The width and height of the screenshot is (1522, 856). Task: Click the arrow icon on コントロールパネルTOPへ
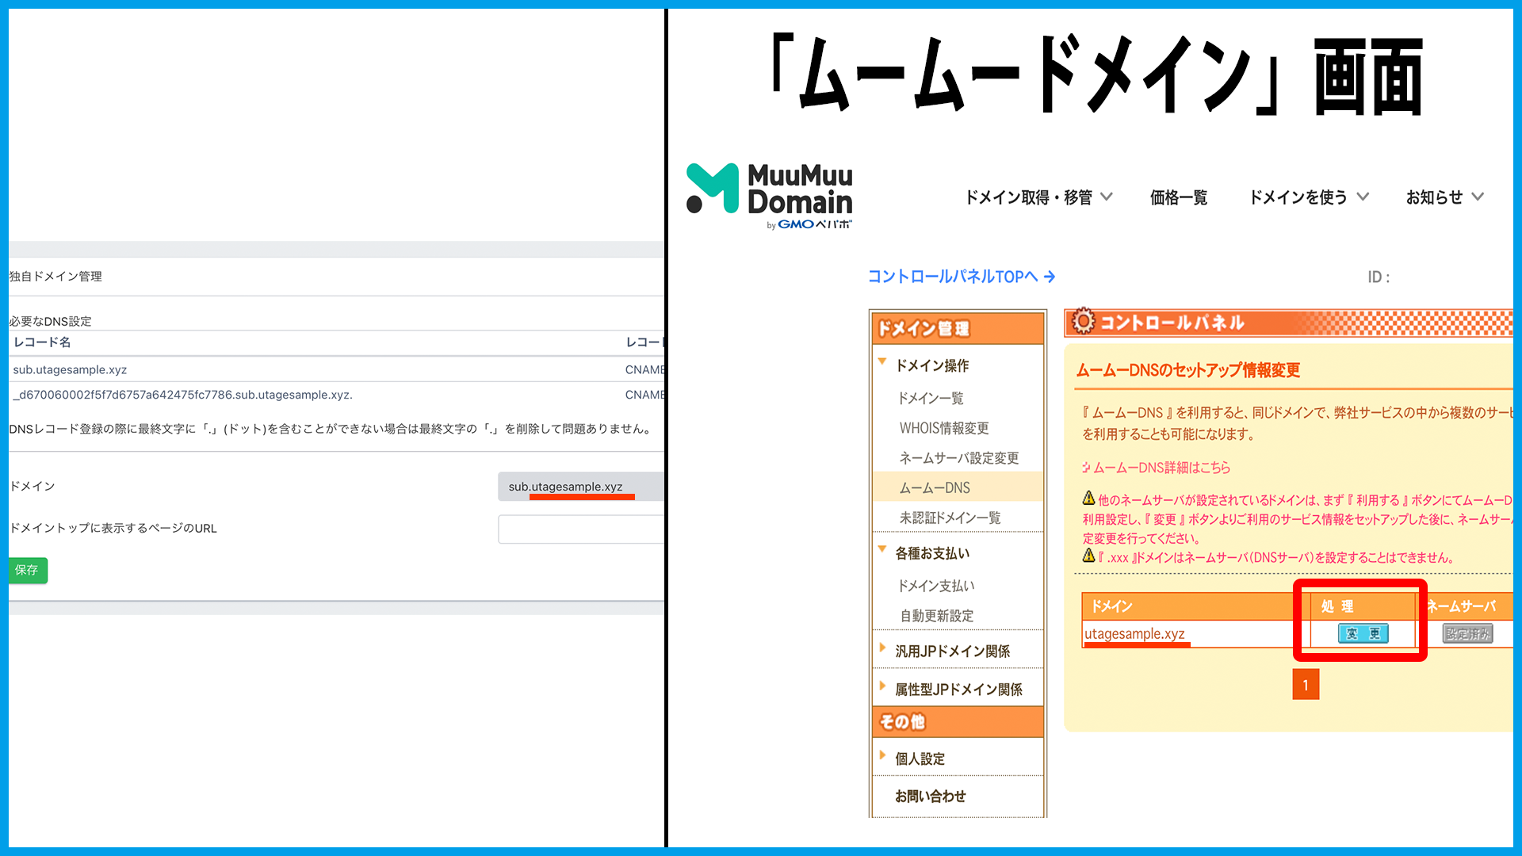[1050, 276]
